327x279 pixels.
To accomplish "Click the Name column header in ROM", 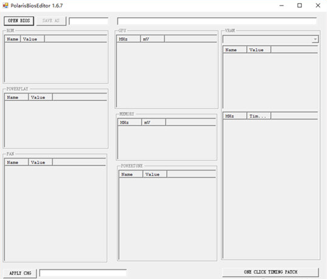I will pyautogui.click(x=12, y=39).
